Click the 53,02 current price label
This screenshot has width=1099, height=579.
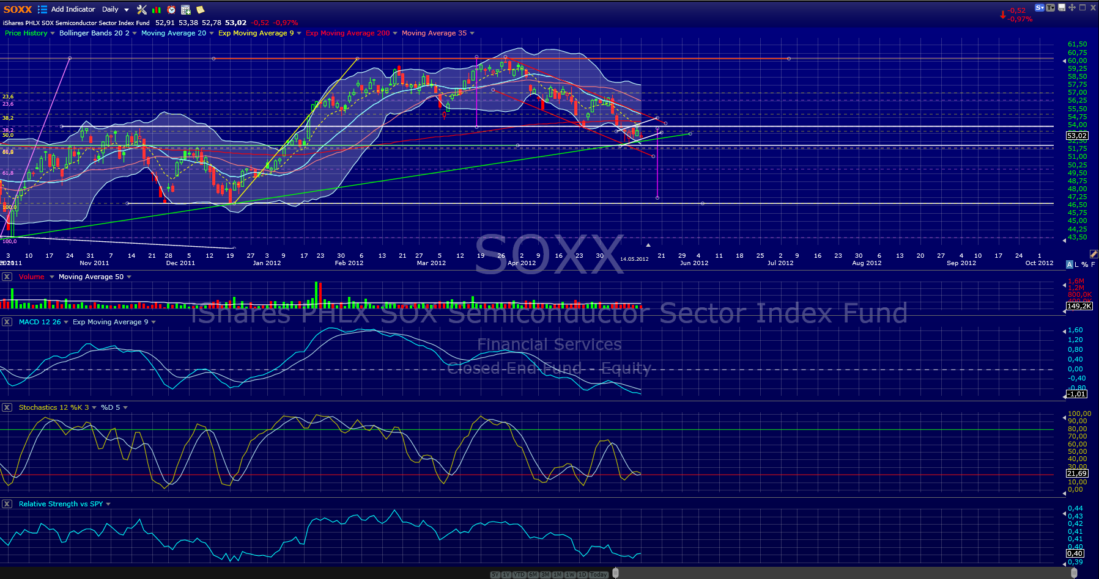tap(1078, 136)
